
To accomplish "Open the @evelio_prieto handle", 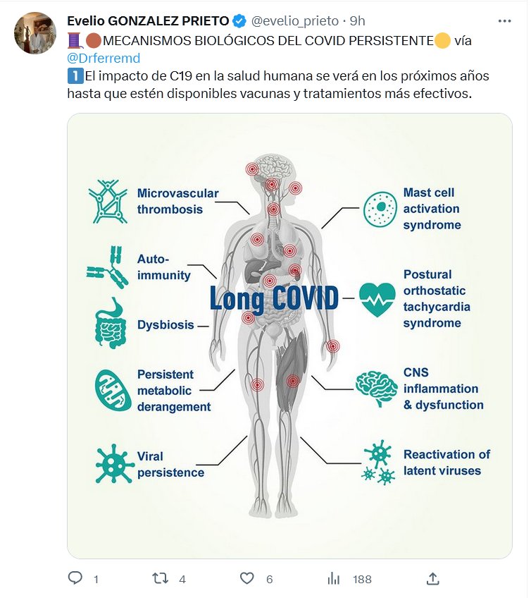I will tap(291, 21).
